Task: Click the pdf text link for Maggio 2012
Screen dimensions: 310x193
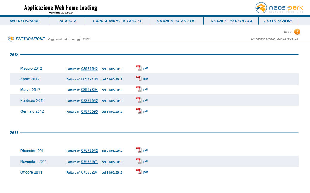Action: click(146, 68)
